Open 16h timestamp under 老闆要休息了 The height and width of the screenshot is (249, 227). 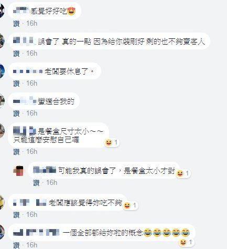point(32,84)
